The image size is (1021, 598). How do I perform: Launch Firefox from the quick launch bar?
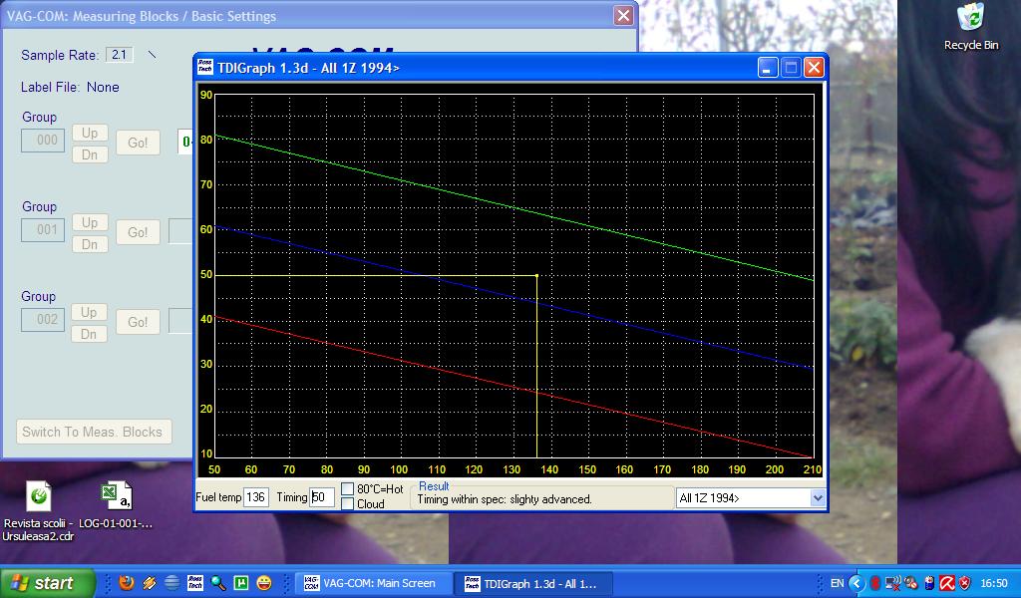pos(127,583)
